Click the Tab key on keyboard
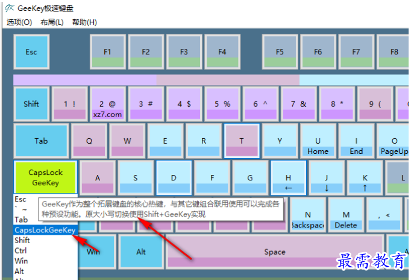The width and height of the screenshot is (411, 280). click(41, 141)
